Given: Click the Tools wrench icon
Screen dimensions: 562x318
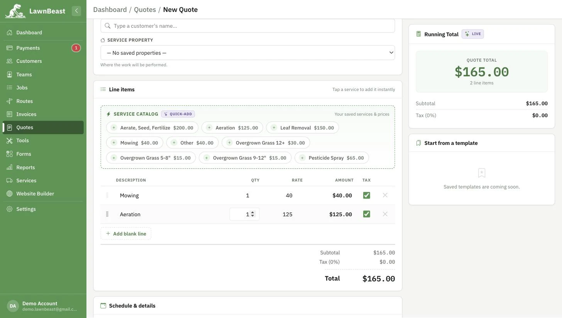Looking at the screenshot, I should click(10, 141).
